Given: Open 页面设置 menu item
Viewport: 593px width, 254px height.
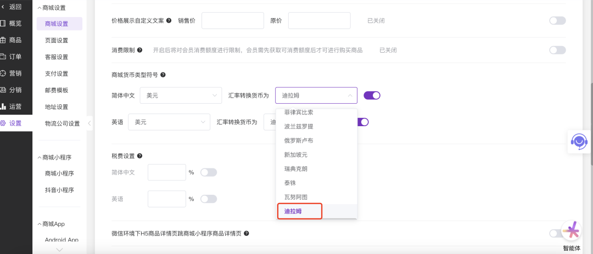Looking at the screenshot, I should pos(57,40).
